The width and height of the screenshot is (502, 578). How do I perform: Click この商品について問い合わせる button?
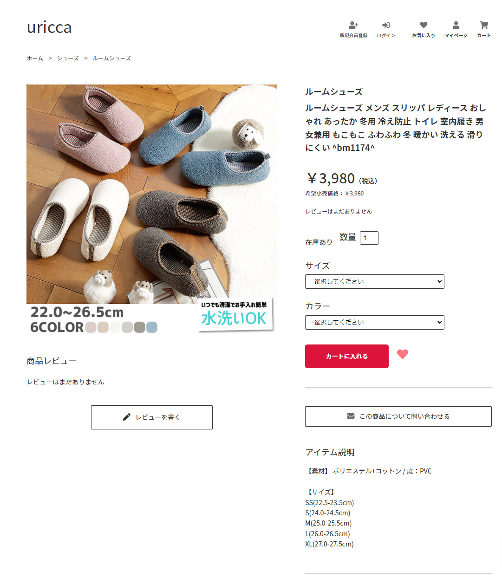click(398, 416)
